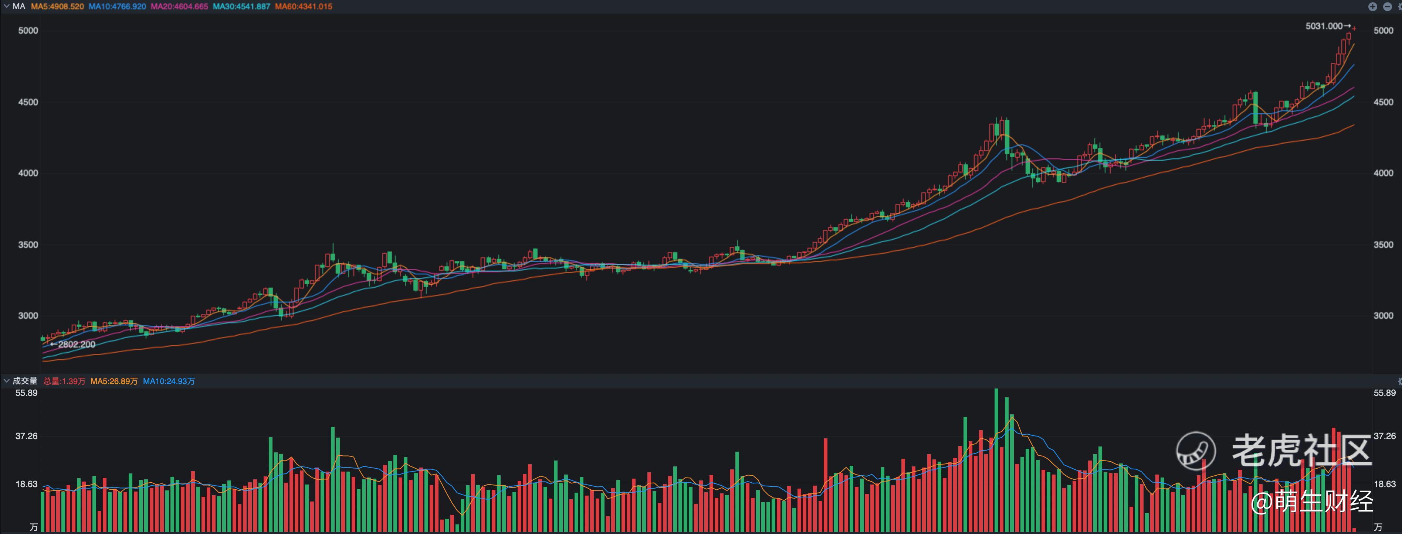Select the MA20:4604.665 magenta label
This screenshot has width=1402, height=534.
pyautogui.click(x=179, y=7)
